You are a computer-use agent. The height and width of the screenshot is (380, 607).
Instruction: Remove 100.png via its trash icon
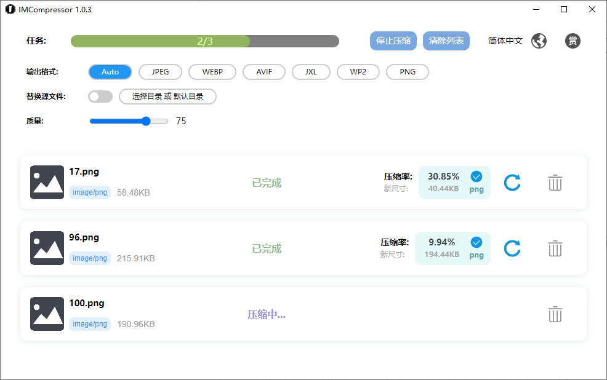[555, 314]
